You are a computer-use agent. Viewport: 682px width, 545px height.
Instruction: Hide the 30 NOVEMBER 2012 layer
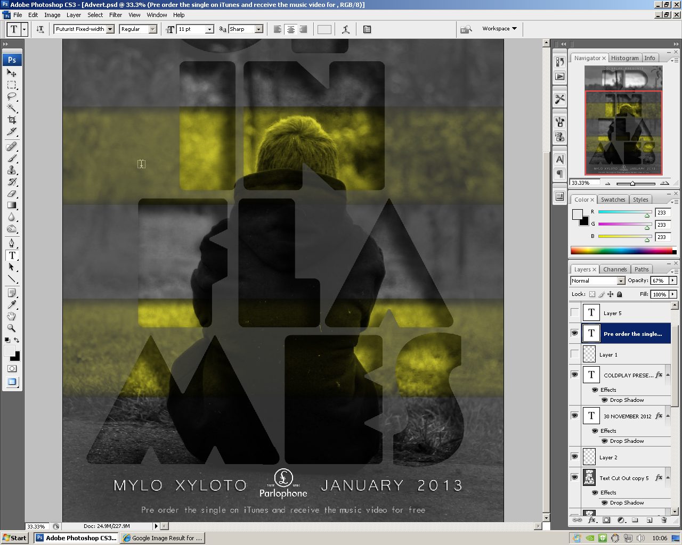coord(574,416)
